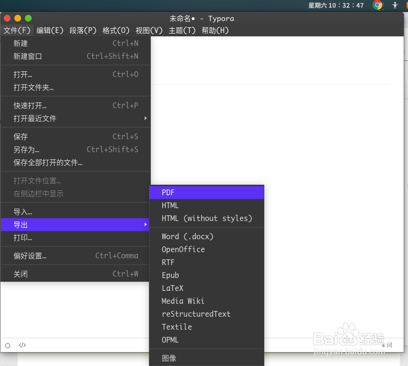Choose 另存为... menu entry

point(76,149)
